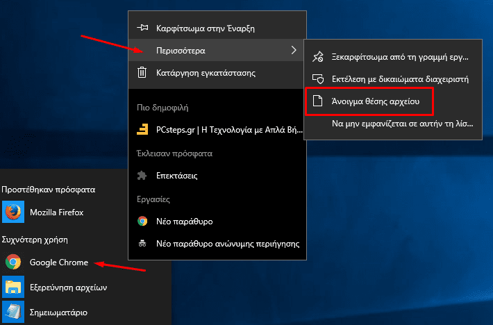493x325 pixels.
Task: Click the Σημειωματάριο notepad icon
Action: pyautogui.click(x=13, y=312)
